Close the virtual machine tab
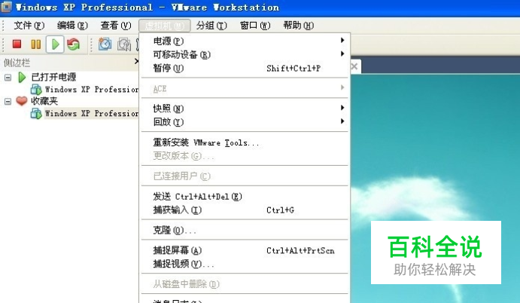This screenshot has height=303, width=520. 354,66
